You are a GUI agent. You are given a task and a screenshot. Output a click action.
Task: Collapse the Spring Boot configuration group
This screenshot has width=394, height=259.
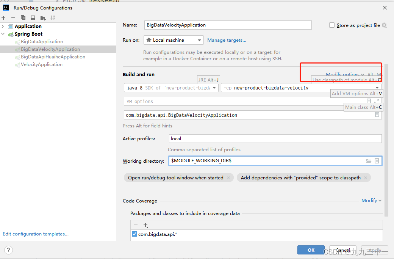coord(3,34)
